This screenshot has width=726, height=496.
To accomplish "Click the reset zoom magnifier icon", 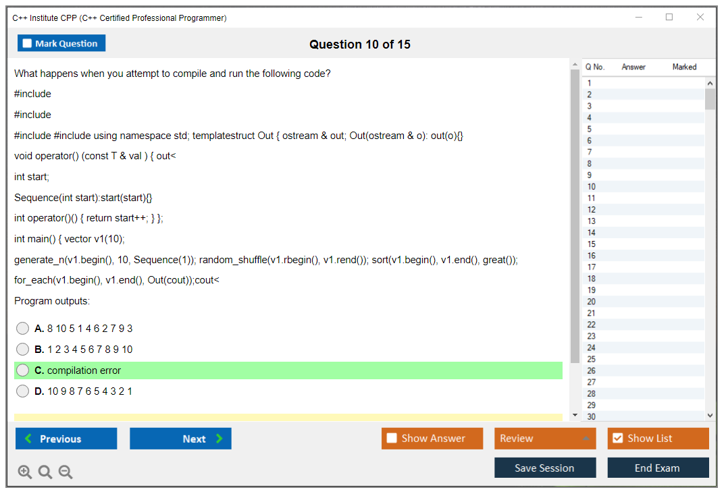I will coord(45,472).
